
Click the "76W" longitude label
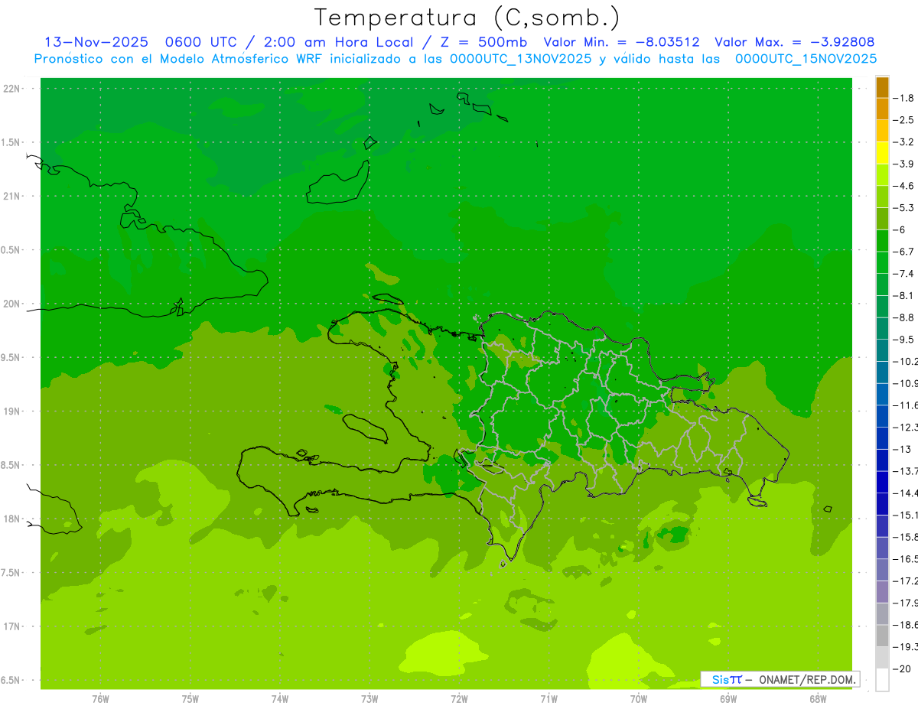(x=100, y=699)
